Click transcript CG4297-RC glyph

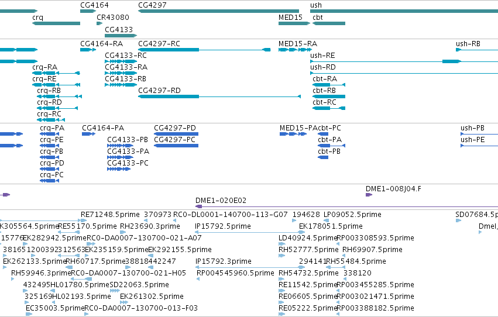[204, 50]
